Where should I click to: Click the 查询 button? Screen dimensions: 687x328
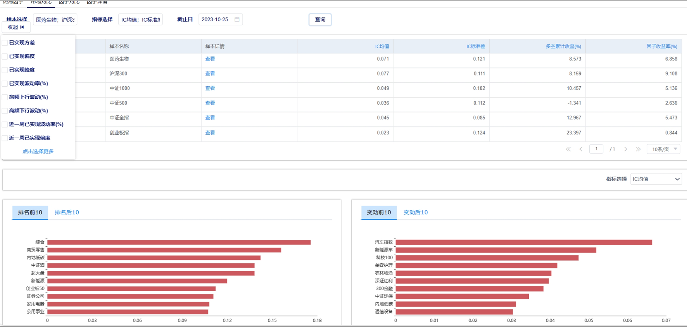click(320, 19)
